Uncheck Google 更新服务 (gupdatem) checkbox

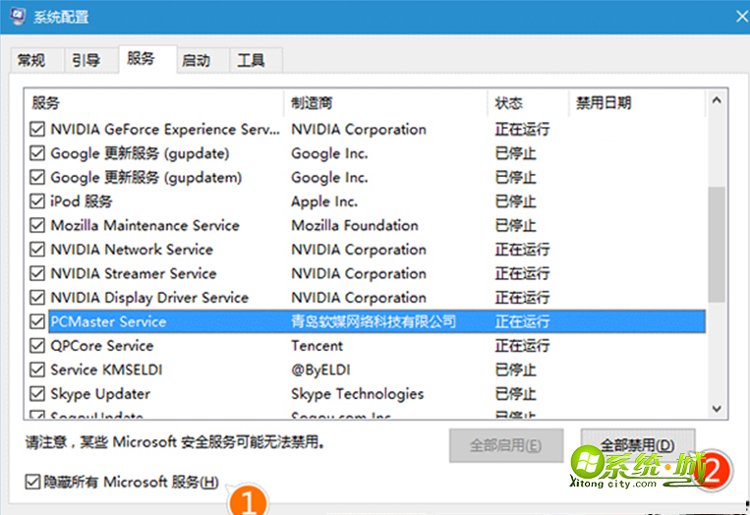37,177
